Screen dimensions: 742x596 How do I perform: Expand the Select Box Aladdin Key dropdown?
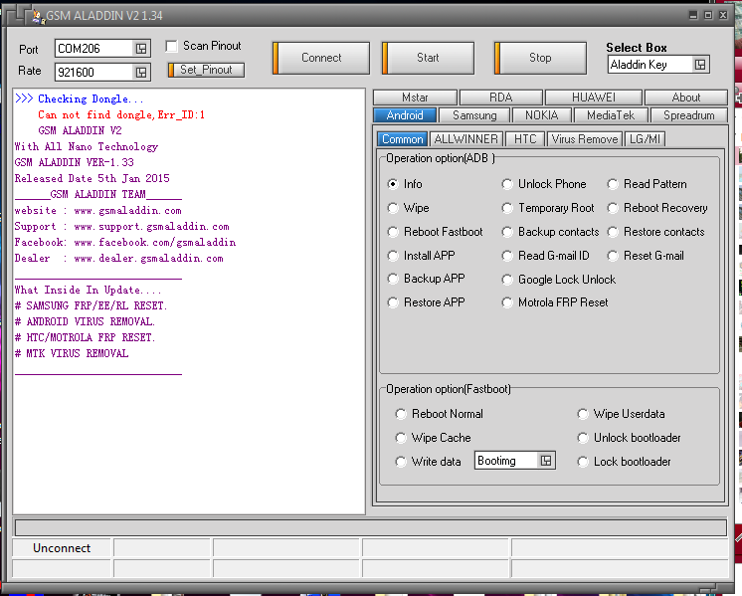(x=700, y=65)
